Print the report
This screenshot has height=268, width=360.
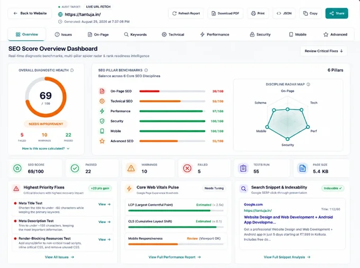point(258,13)
